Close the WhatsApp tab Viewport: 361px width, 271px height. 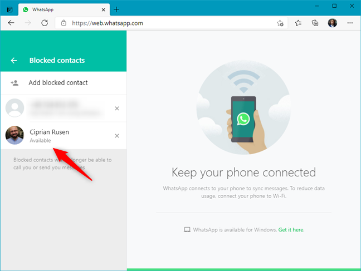coord(104,9)
